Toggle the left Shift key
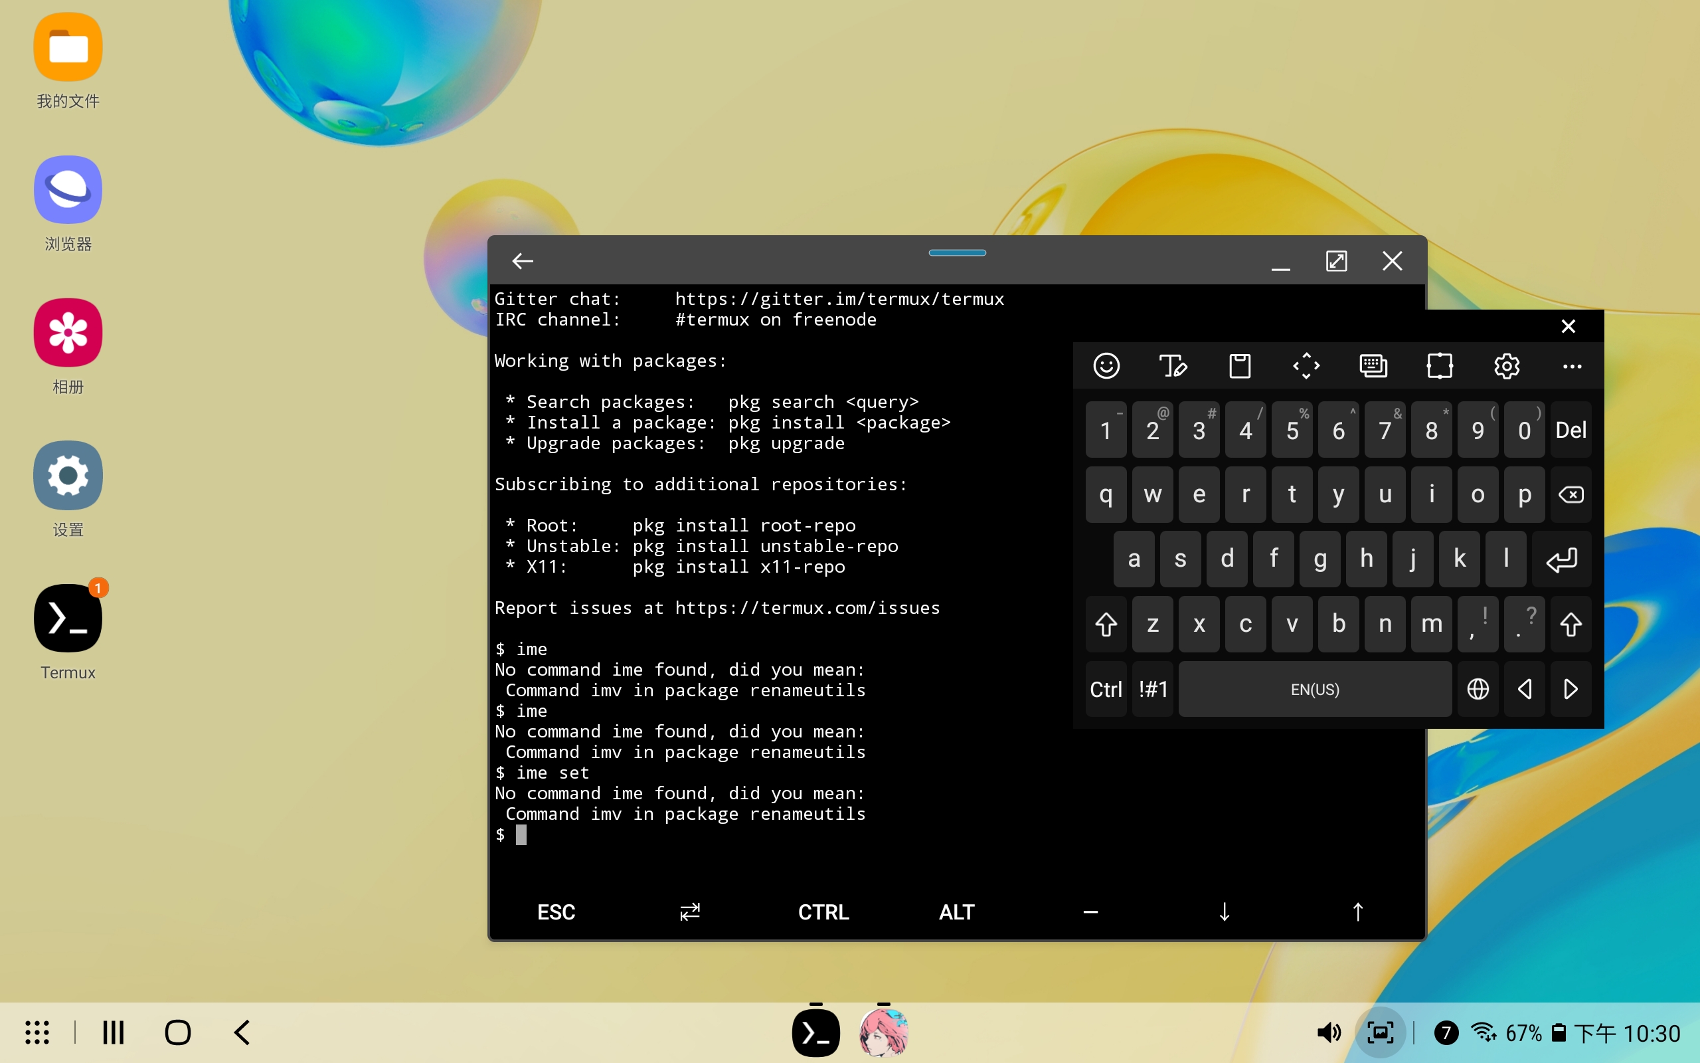The image size is (1700, 1063). [x=1106, y=624]
